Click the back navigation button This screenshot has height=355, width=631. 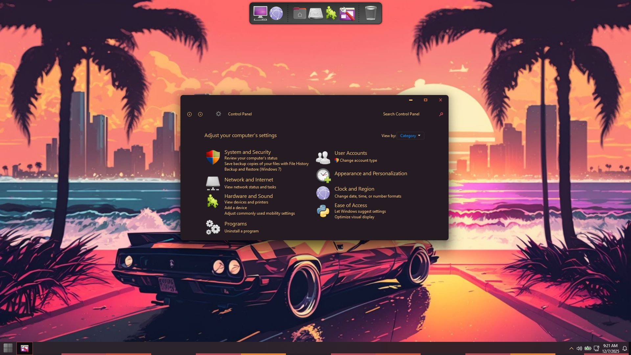(x=189, y=114)
